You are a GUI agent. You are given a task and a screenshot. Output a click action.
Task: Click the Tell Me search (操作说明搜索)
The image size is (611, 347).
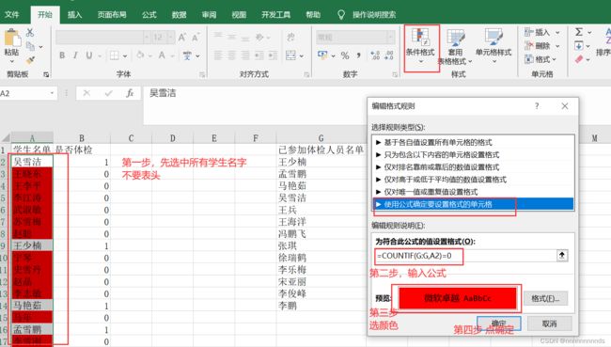coord(374,15)
